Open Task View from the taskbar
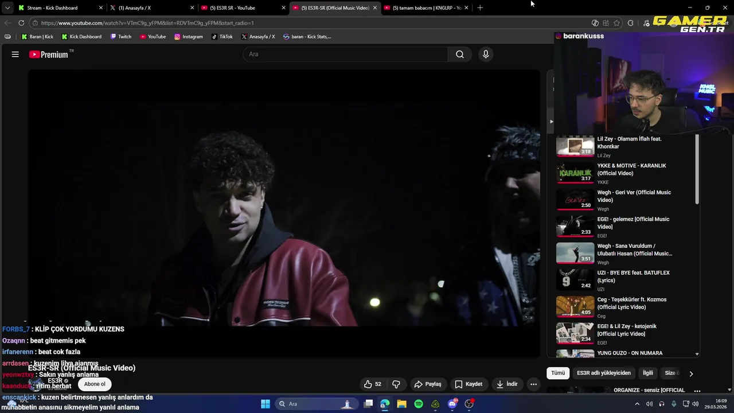The image size is (734, 413). tap(368, 404)
